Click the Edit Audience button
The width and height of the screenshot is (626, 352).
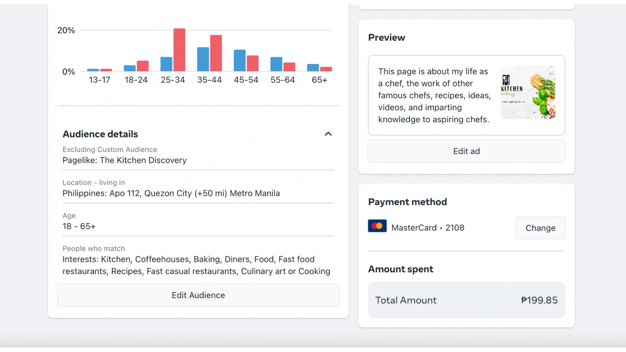coord(198,295)
